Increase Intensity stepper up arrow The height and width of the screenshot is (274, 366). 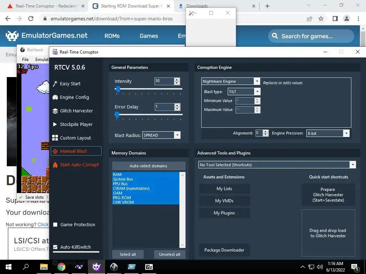click(x=177, y=80)
